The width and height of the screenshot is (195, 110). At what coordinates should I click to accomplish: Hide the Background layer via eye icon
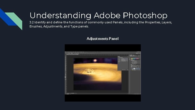tap(131, 70)
